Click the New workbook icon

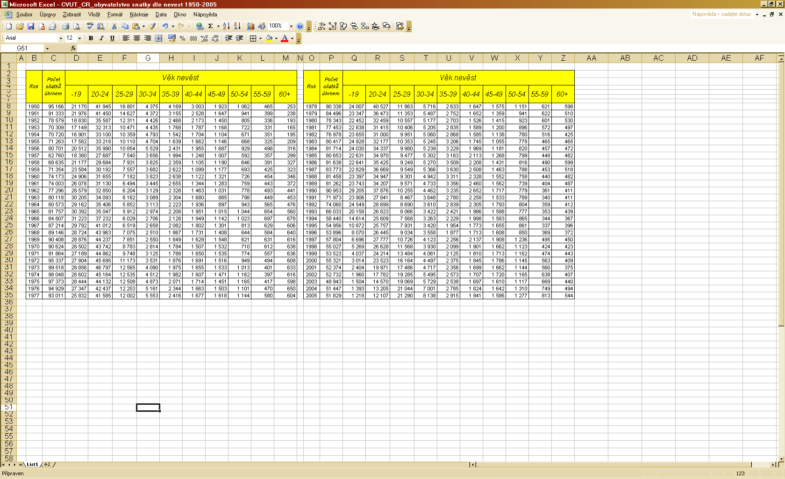click(9, 26)
